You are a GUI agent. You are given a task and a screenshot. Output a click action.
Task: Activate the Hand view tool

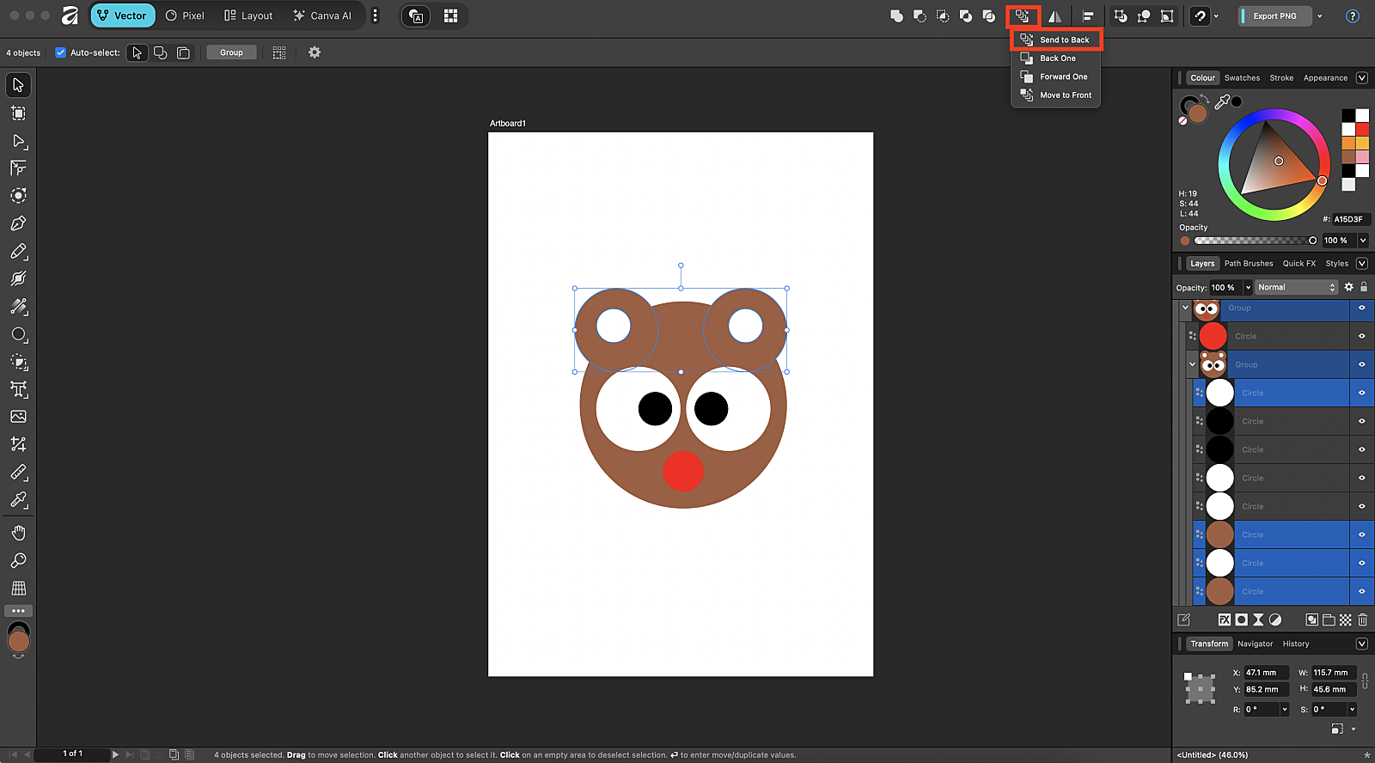pyautogui.click(x=18, y=534)
